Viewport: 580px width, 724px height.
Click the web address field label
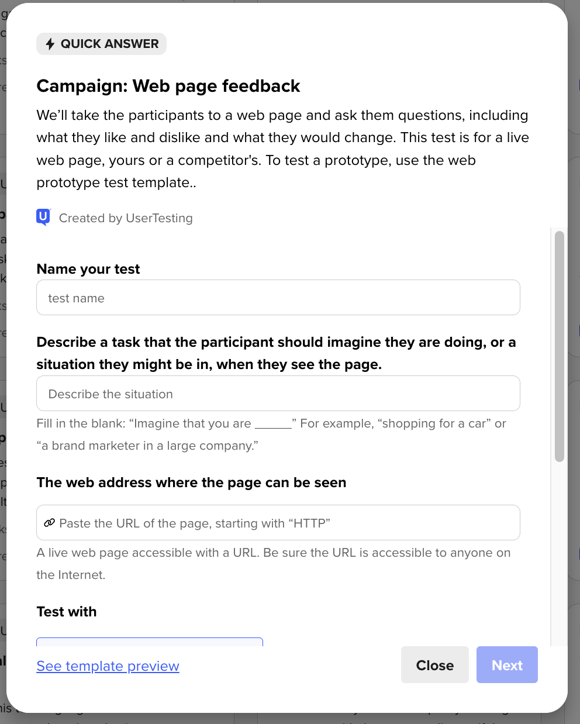click(x=191, y=482)
